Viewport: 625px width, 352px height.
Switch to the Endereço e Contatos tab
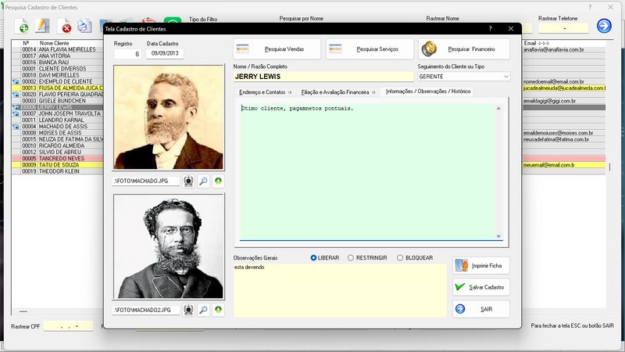click(265, 92)
